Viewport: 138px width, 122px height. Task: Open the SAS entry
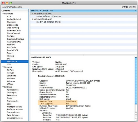pyautogui.click(x=9, y=59)
